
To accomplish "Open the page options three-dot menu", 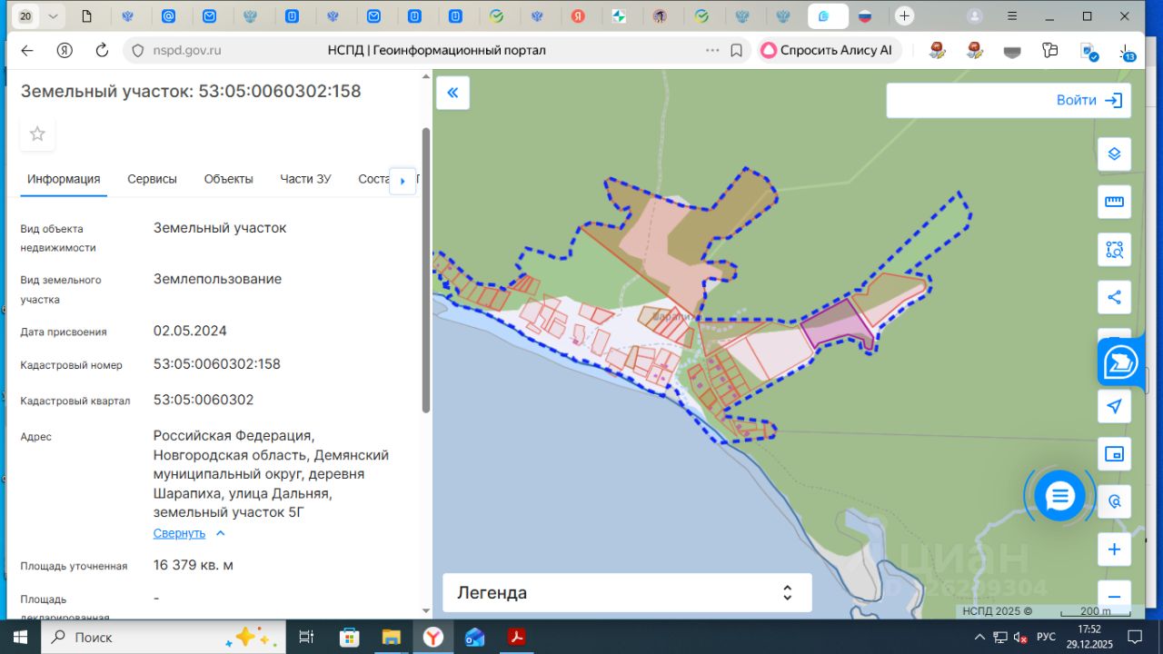I will tap(712, 50).
